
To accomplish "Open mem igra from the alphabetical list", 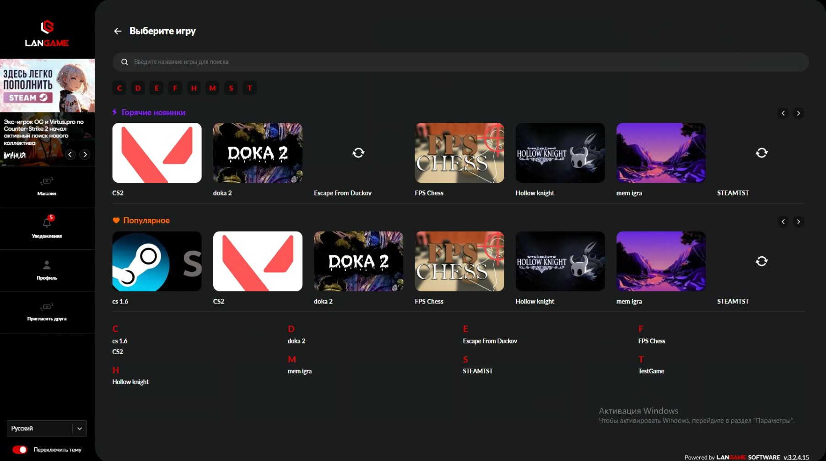I will tap(300, 371).
